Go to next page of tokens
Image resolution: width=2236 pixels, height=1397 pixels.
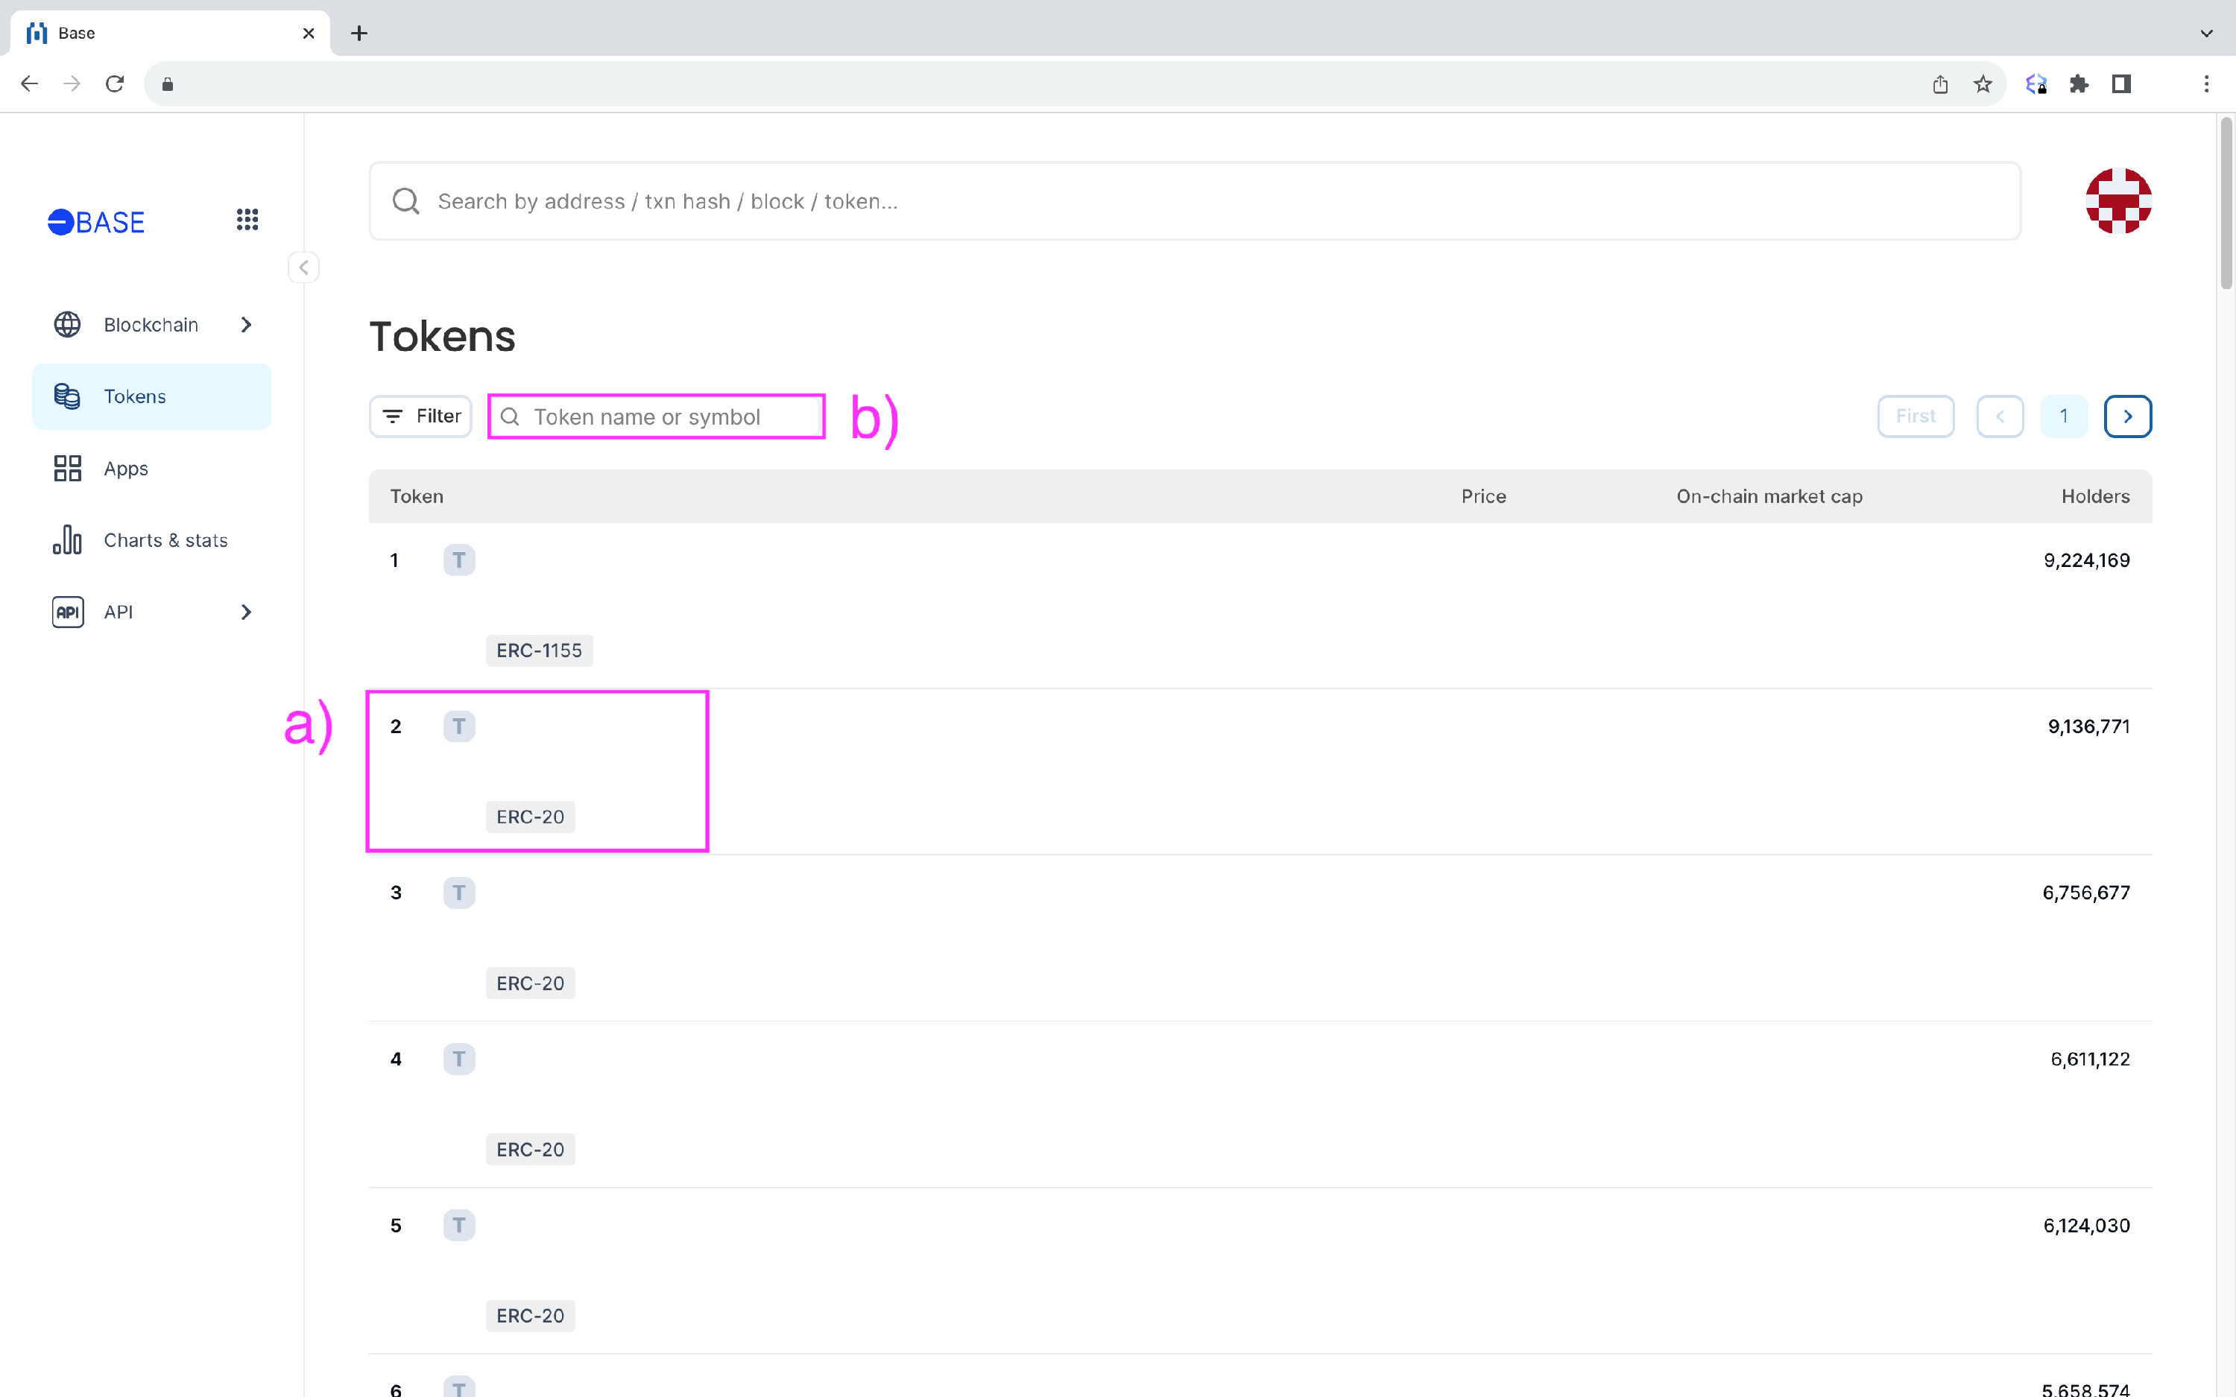pos(2127,416)
